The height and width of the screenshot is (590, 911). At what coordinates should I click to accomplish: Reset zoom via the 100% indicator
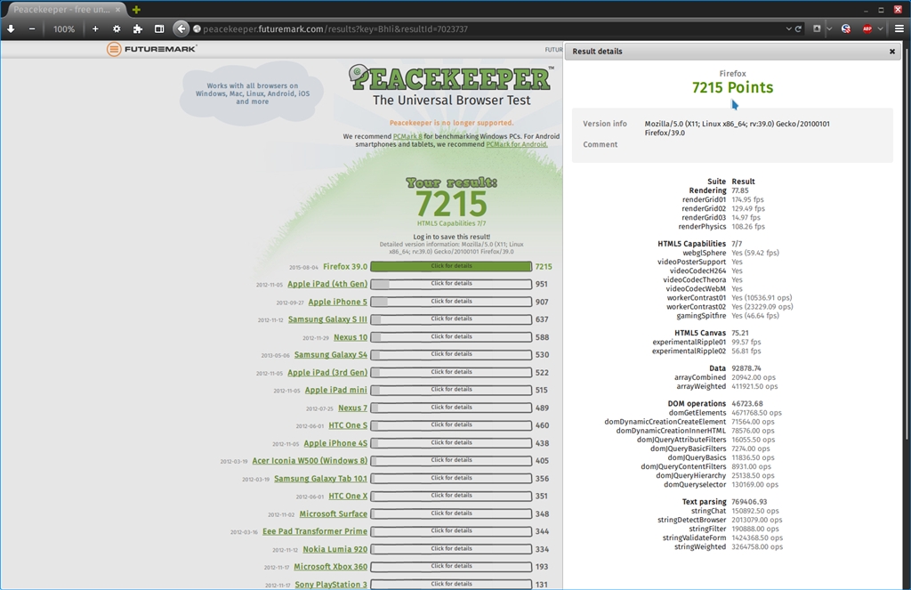coord(64,29)
